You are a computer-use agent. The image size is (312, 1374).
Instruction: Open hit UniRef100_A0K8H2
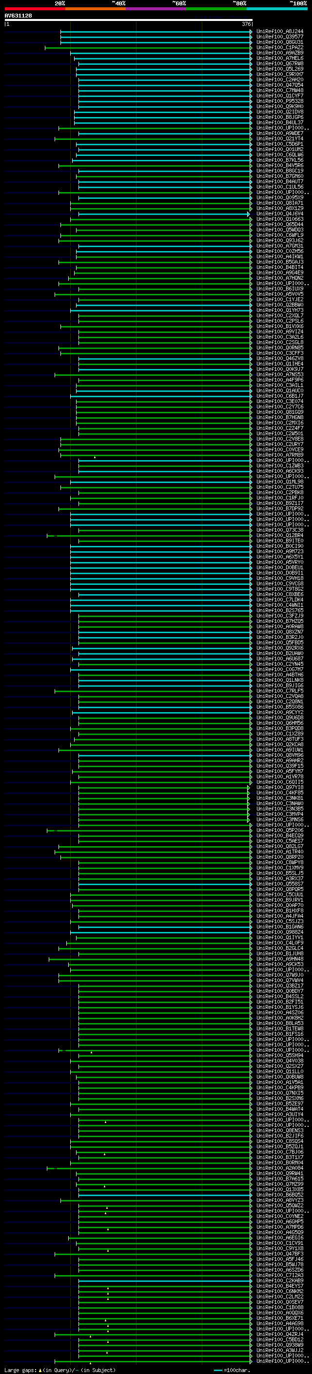(x=280, y=1018)
